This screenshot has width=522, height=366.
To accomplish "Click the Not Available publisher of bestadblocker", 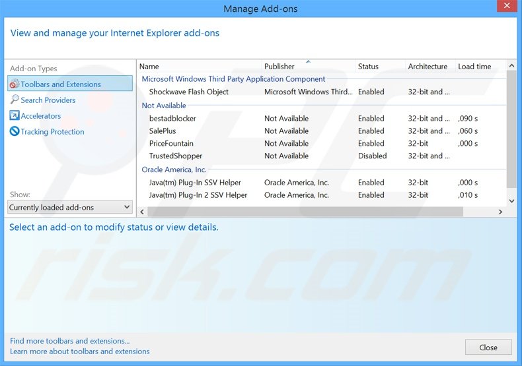I will [286, 119].
